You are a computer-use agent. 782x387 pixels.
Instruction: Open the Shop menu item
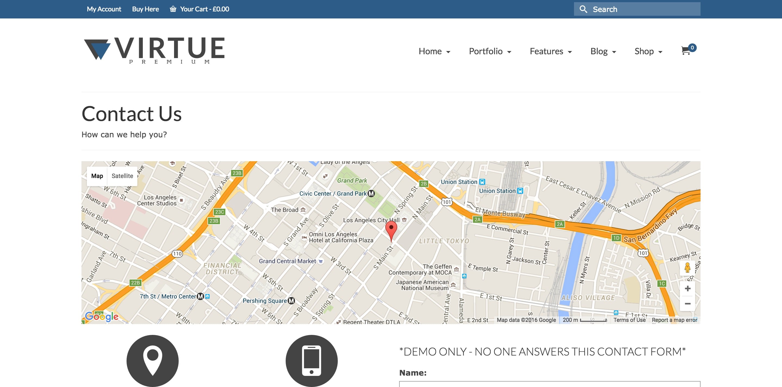point(648,51)
